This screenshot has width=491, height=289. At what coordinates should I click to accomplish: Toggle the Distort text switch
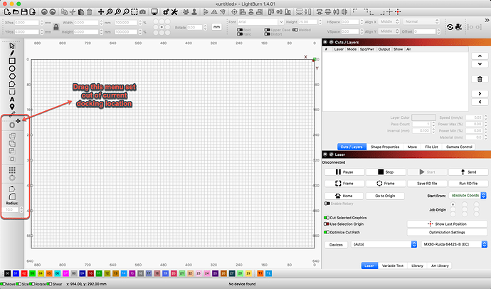[x=267, y=34]
